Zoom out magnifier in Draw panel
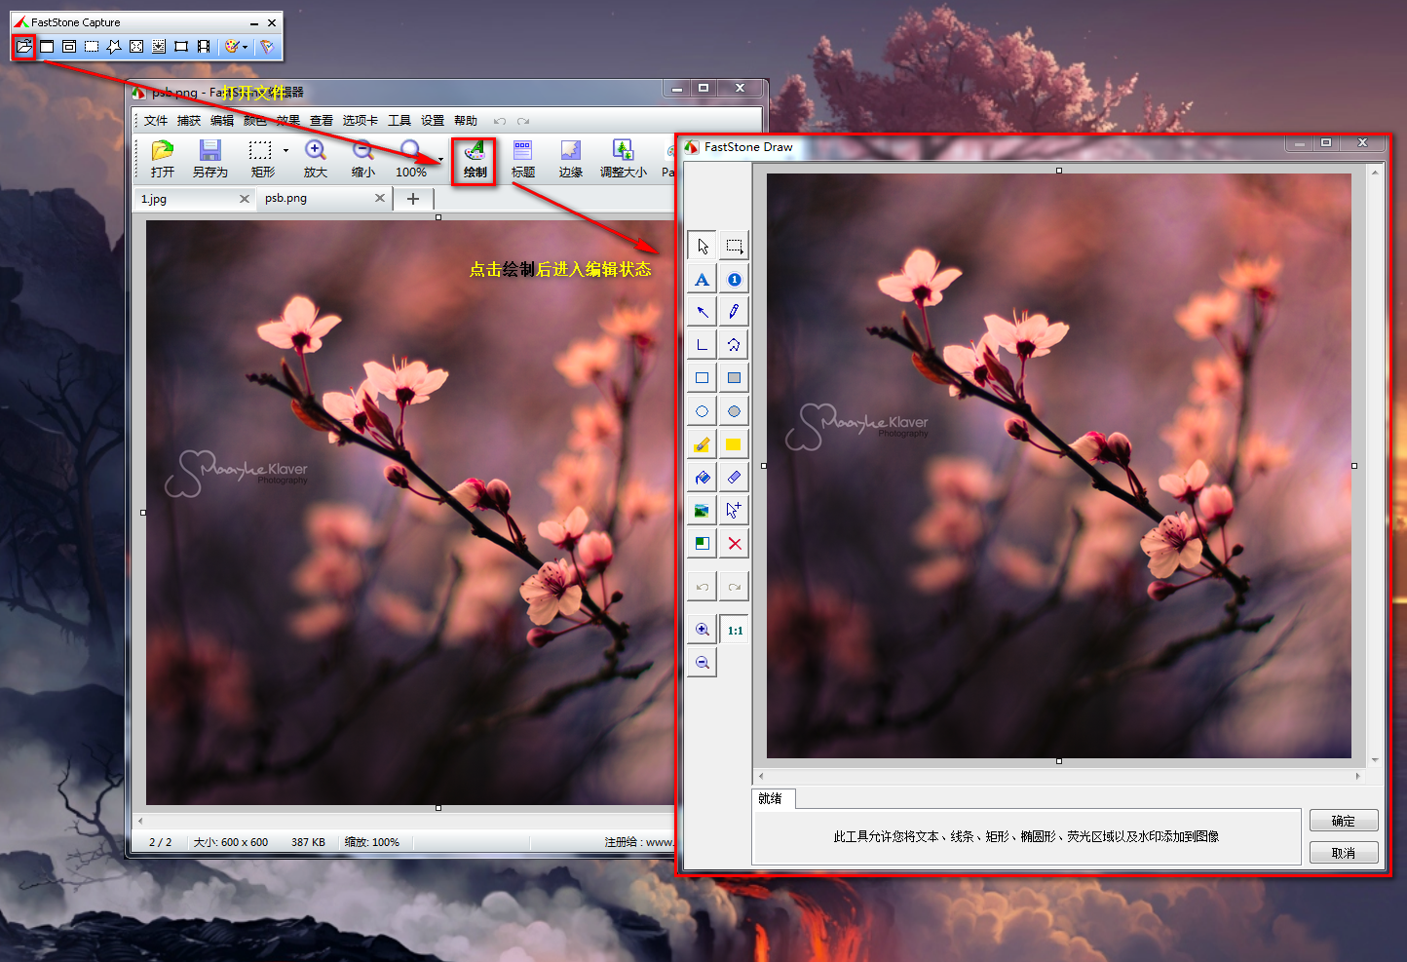This screenshot has width=1407, height=962. click(703, 663)
